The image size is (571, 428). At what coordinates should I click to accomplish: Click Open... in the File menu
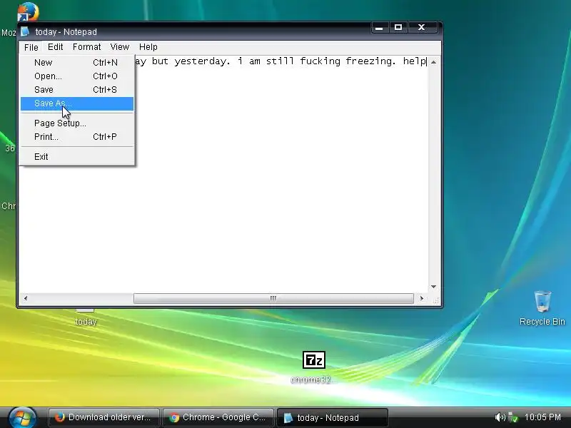pyautogui.click(x=77, y=76)
